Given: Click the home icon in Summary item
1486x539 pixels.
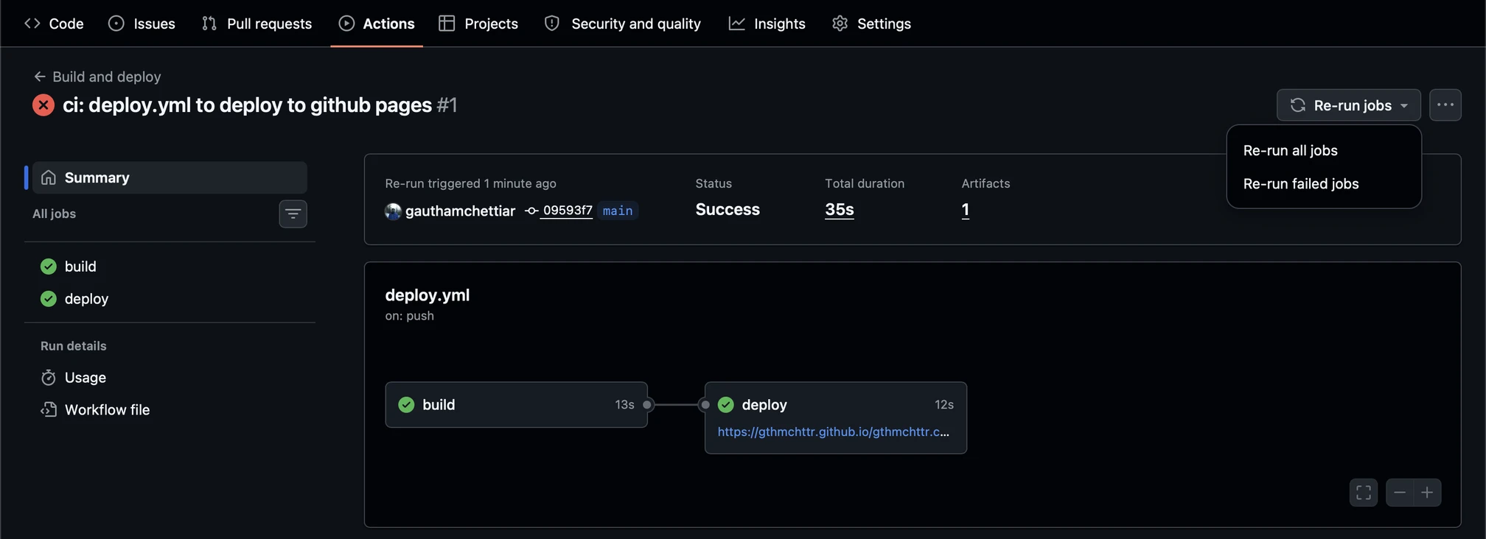Looking at the screenshot, I should pos(49,177).
